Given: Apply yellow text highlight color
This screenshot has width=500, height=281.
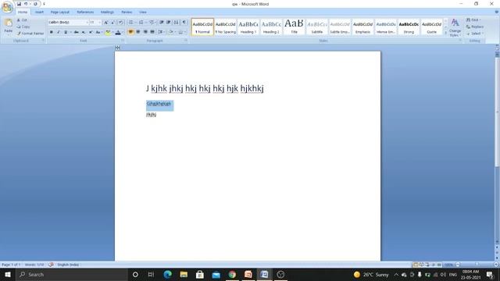Looking at the screenshot, I should pyautogui.click(x=108, y=32).
